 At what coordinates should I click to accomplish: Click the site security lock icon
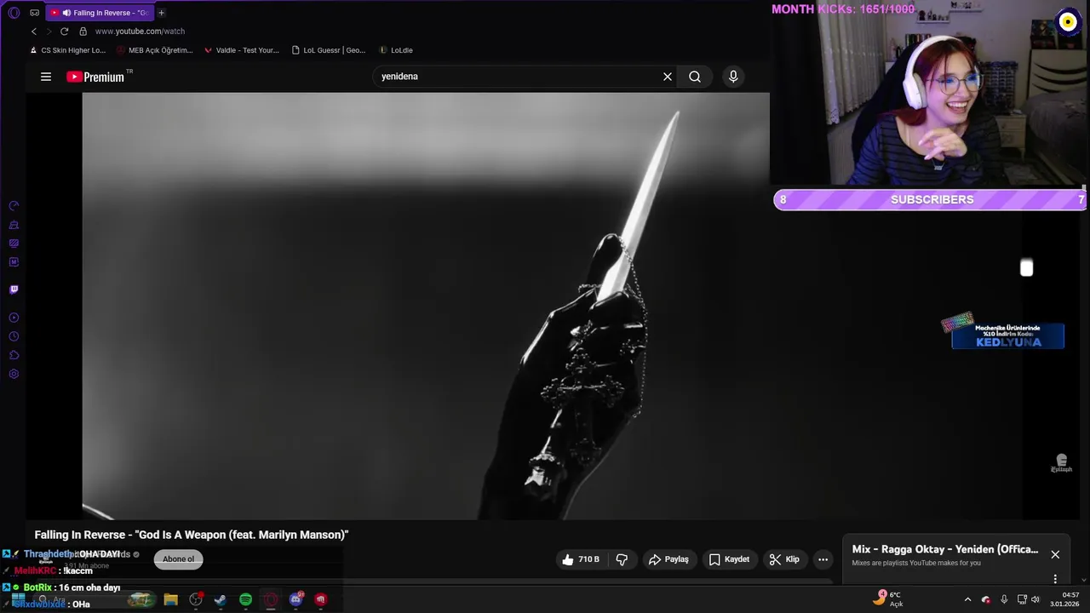(x=83, y=32)
